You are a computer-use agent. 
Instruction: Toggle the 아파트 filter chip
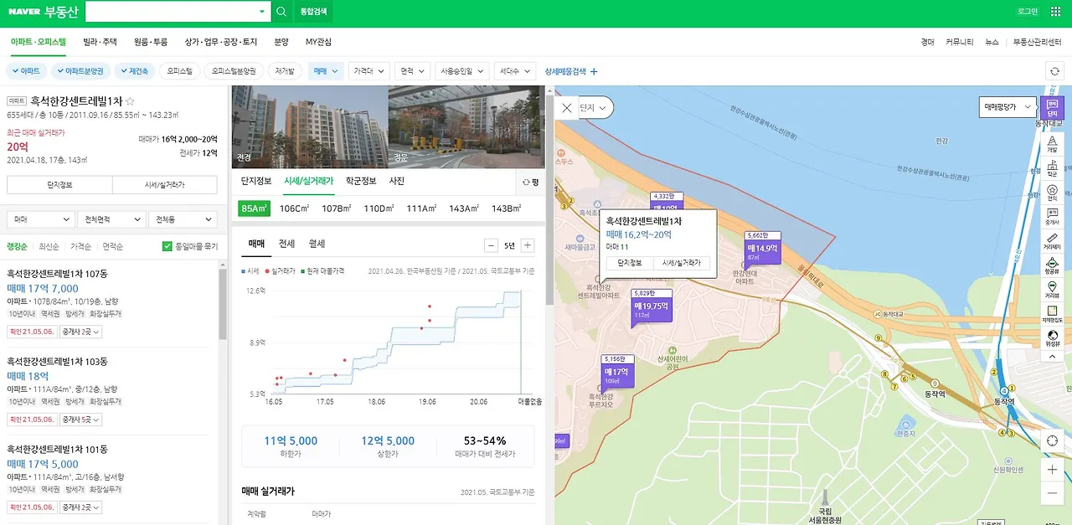coord(26,71)
